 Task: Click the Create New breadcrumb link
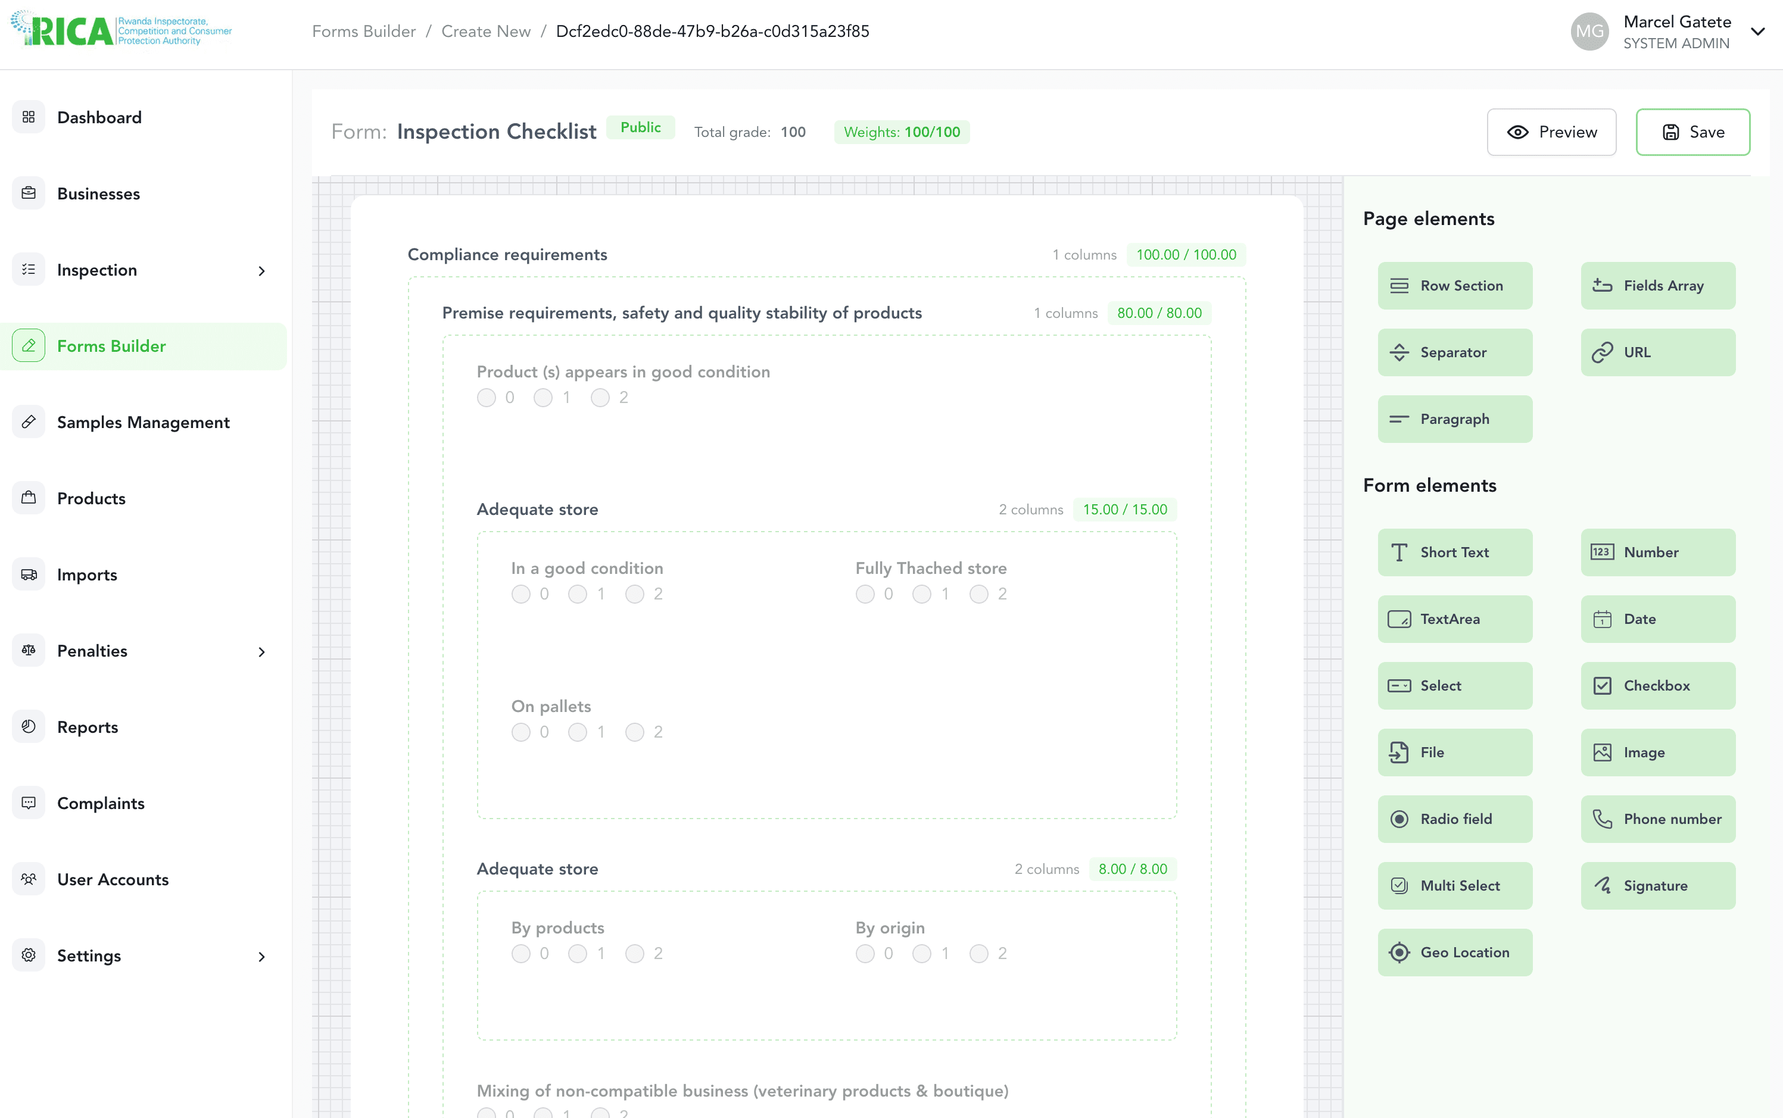tap(485, 31)
